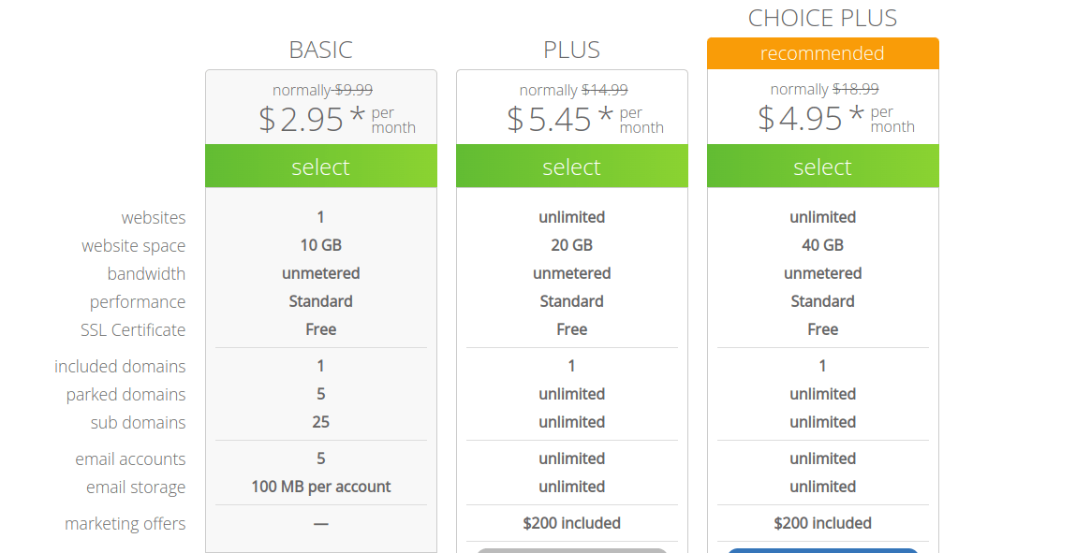Viewport: 1076px width, 553px height.
Task: Click the CHOICE PLUS column header
Action: click(822, 18)
